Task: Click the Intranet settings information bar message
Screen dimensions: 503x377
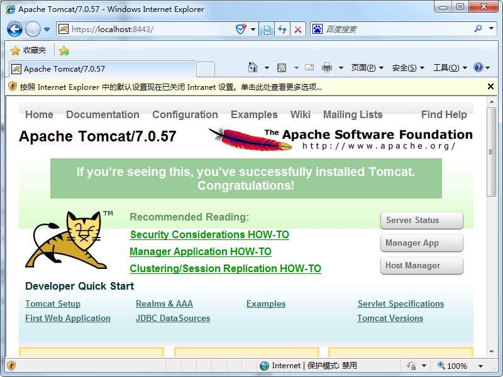Action: tap(170, 87)
